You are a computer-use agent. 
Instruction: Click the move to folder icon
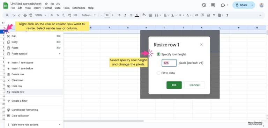point(52,4)
